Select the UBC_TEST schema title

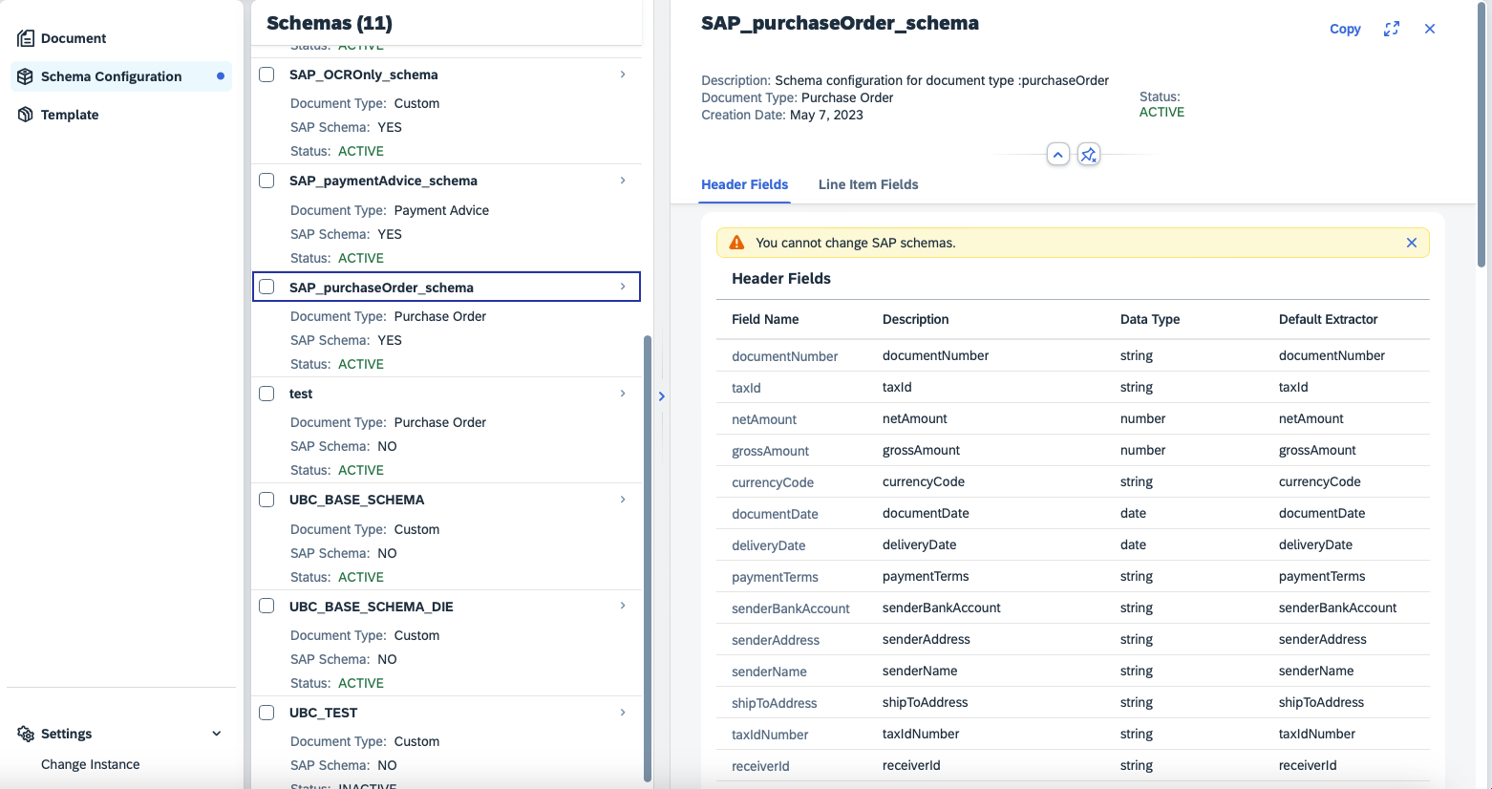click(x=323, y=713)
